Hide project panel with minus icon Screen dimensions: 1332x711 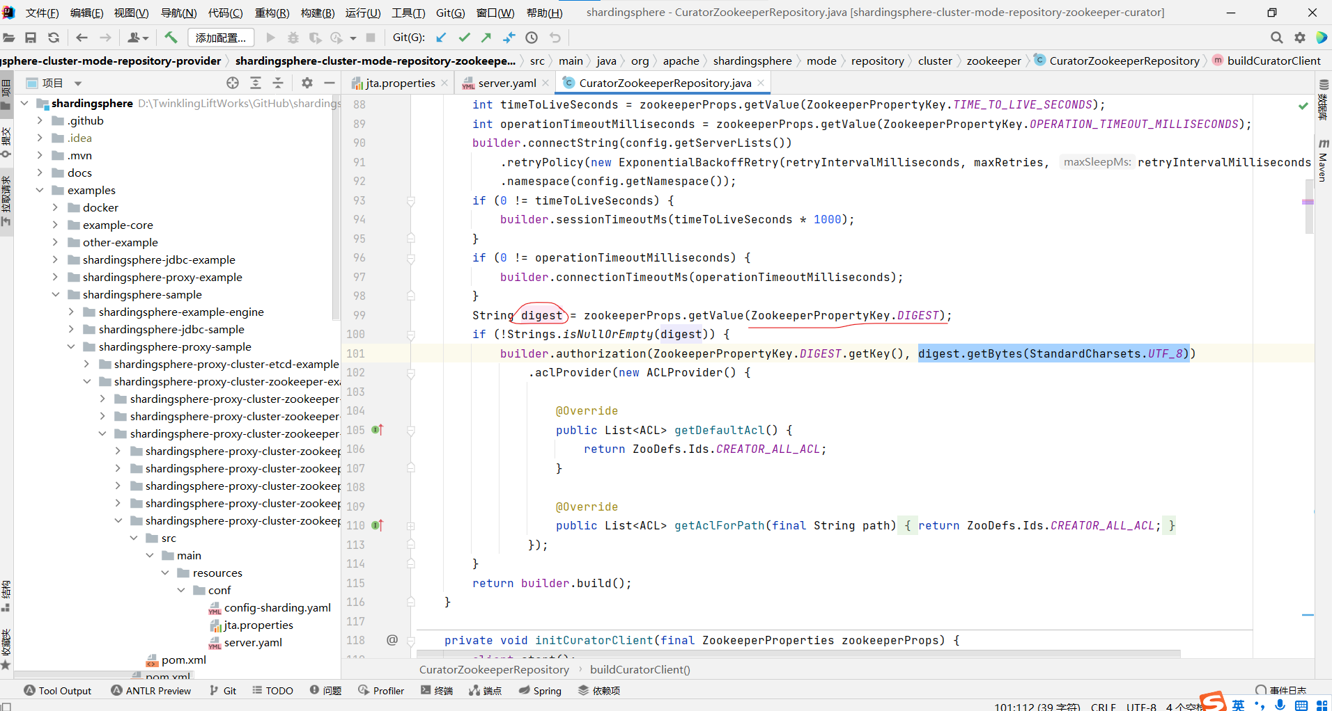pos(330,83)
